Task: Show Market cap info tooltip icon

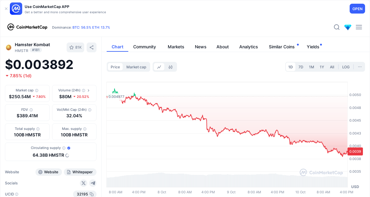Action: click(37, 90)
